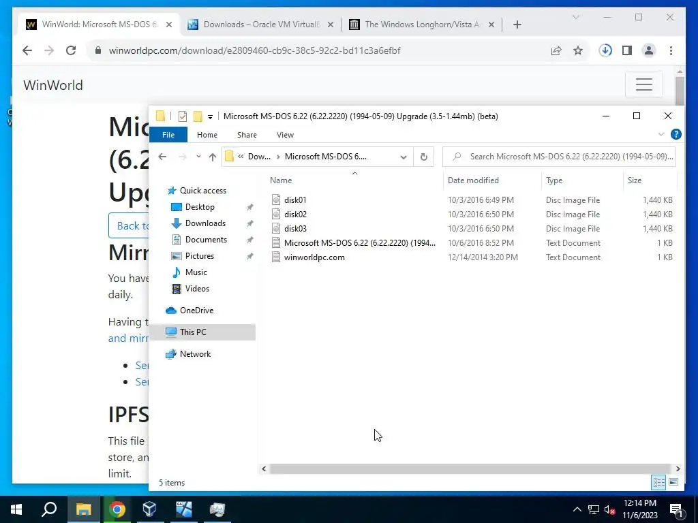Select Music in navigation pane
Viewport: 698px width, 523px height.
click(x=196, y=272)
